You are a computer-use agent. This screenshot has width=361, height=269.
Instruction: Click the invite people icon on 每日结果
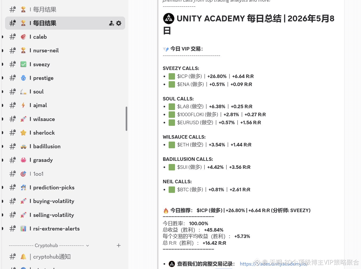(112, 23)
